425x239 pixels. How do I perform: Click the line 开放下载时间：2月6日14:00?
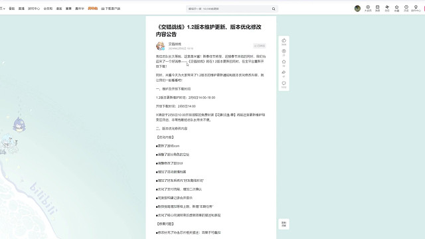[x=175, y=106]
